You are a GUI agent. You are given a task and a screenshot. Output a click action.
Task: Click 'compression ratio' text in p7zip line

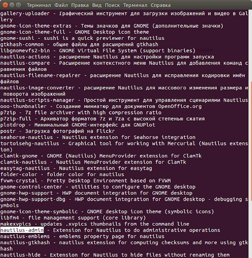[x=135, y=112]
